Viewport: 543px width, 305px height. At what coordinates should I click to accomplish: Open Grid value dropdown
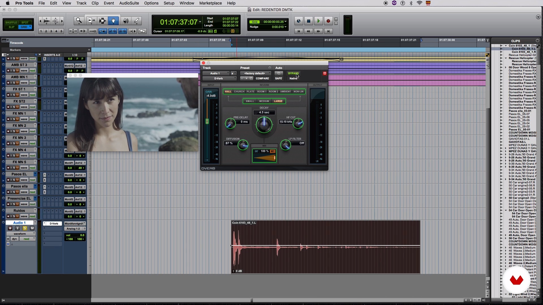285,22
